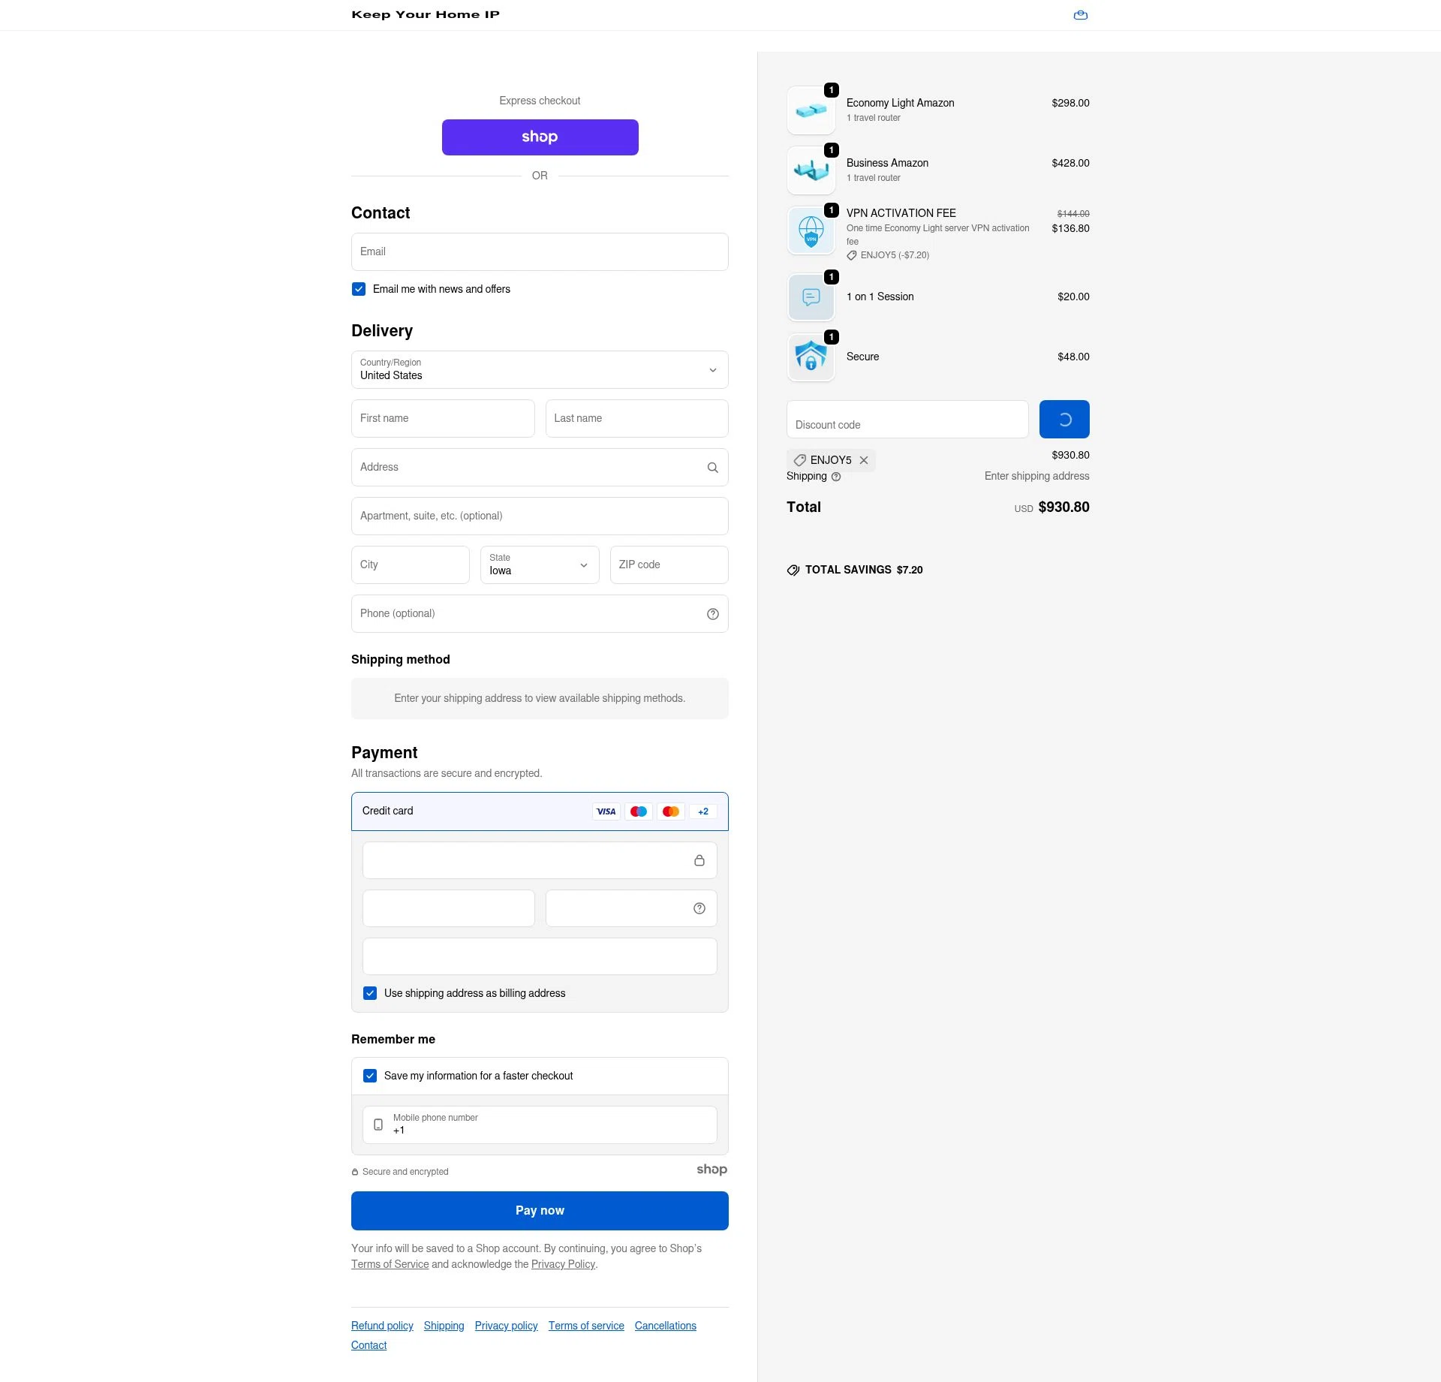Open the Terms of Service link
Screen dimensions: 1441x1382
pos(390,1264)
